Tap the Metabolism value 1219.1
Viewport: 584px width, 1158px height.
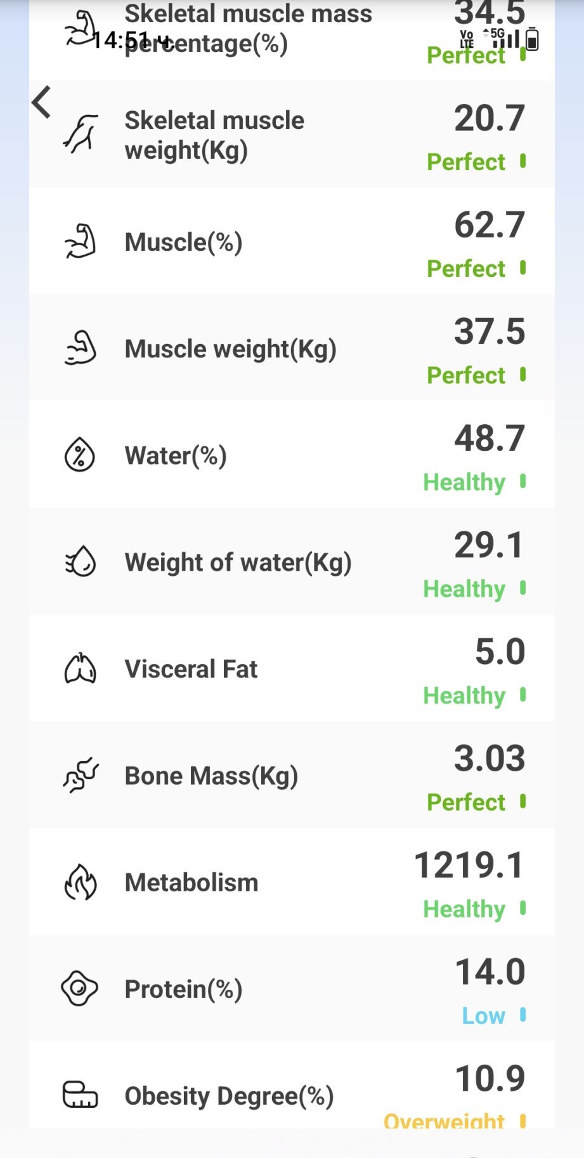pos(469,865)
